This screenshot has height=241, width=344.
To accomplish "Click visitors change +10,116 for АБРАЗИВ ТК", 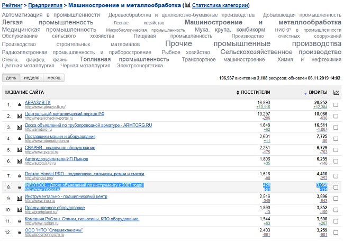I will tap(263, 107).
